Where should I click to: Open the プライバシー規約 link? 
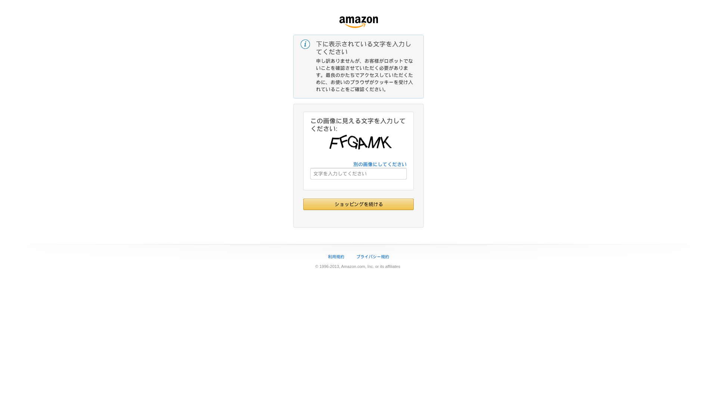[x=373, y=257]
